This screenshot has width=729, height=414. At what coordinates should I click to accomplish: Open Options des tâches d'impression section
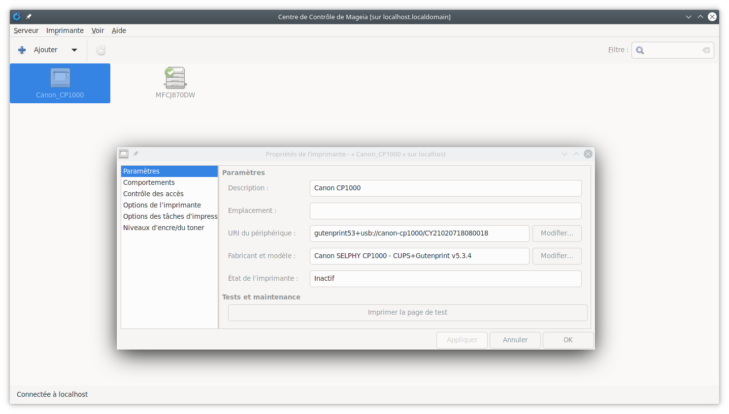pos(169,216)
